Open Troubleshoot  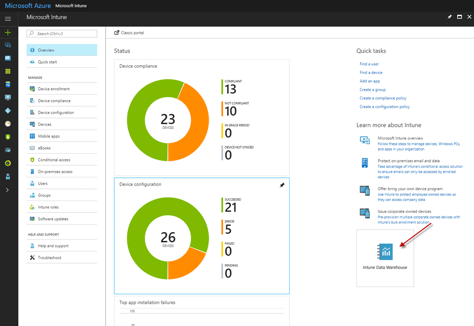coord(62,257)
